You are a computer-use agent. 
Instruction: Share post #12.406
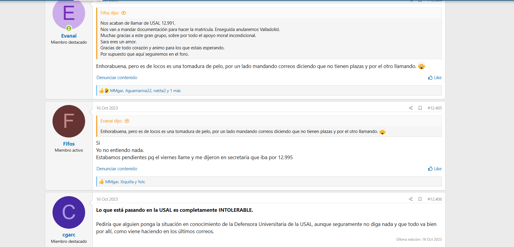point(411,199)
